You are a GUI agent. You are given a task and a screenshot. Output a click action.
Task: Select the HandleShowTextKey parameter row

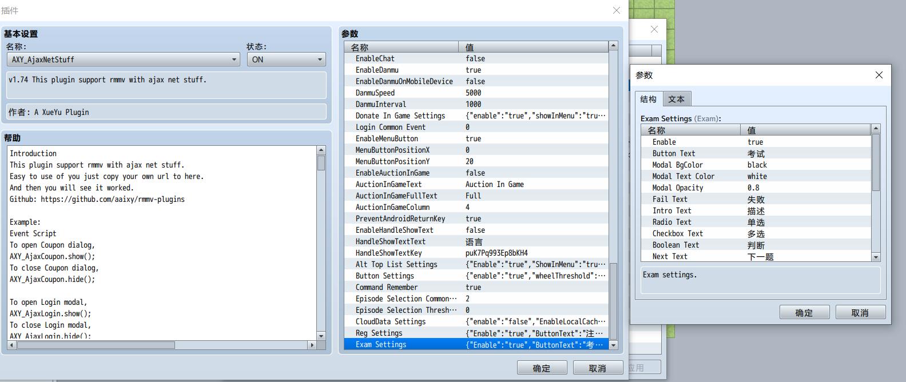pyautogui.click(x=476, y=253)
